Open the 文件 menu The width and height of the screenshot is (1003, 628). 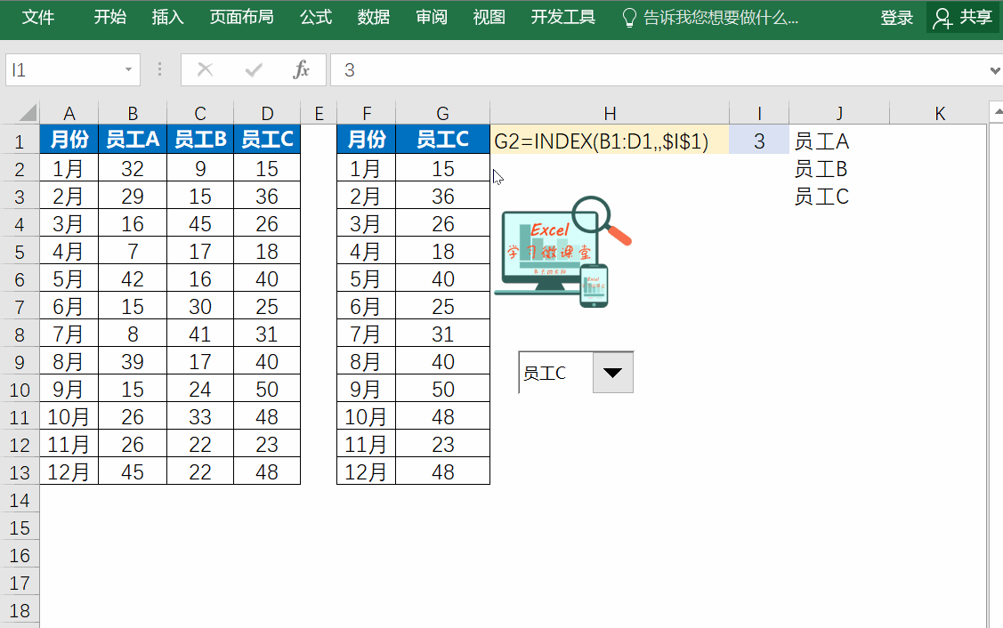pos(37,17)
